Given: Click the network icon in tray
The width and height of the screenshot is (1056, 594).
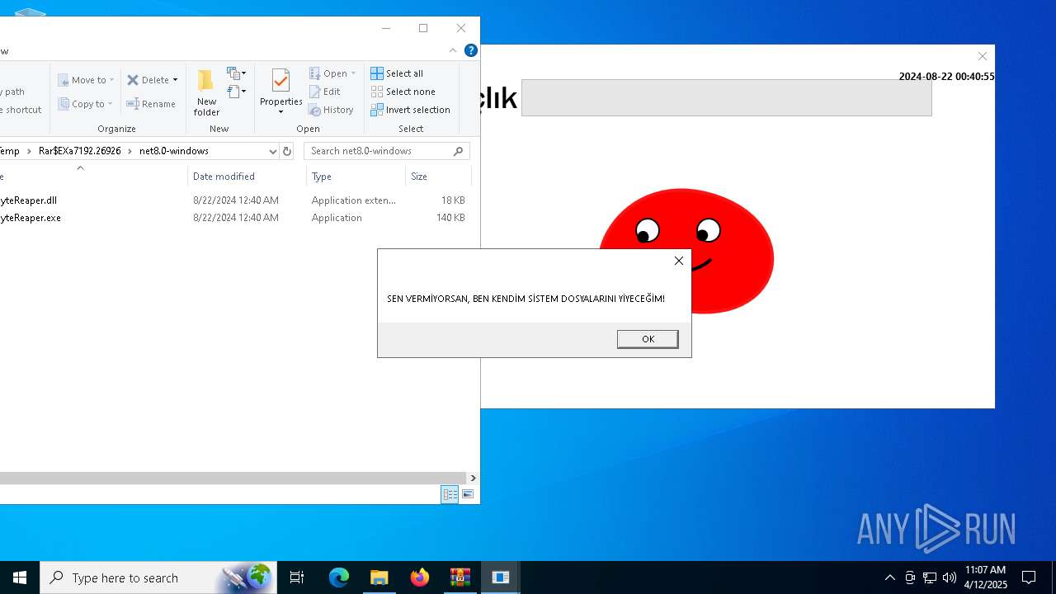Looking at the screenshot, I should [x=930, y=577].
